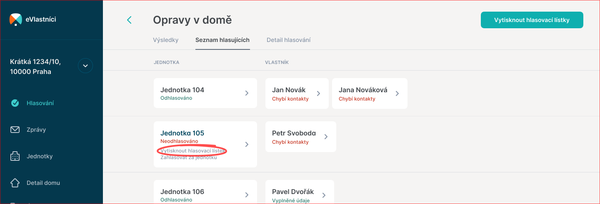Select the Seznam hlasujících tab

tap(222, 40)
